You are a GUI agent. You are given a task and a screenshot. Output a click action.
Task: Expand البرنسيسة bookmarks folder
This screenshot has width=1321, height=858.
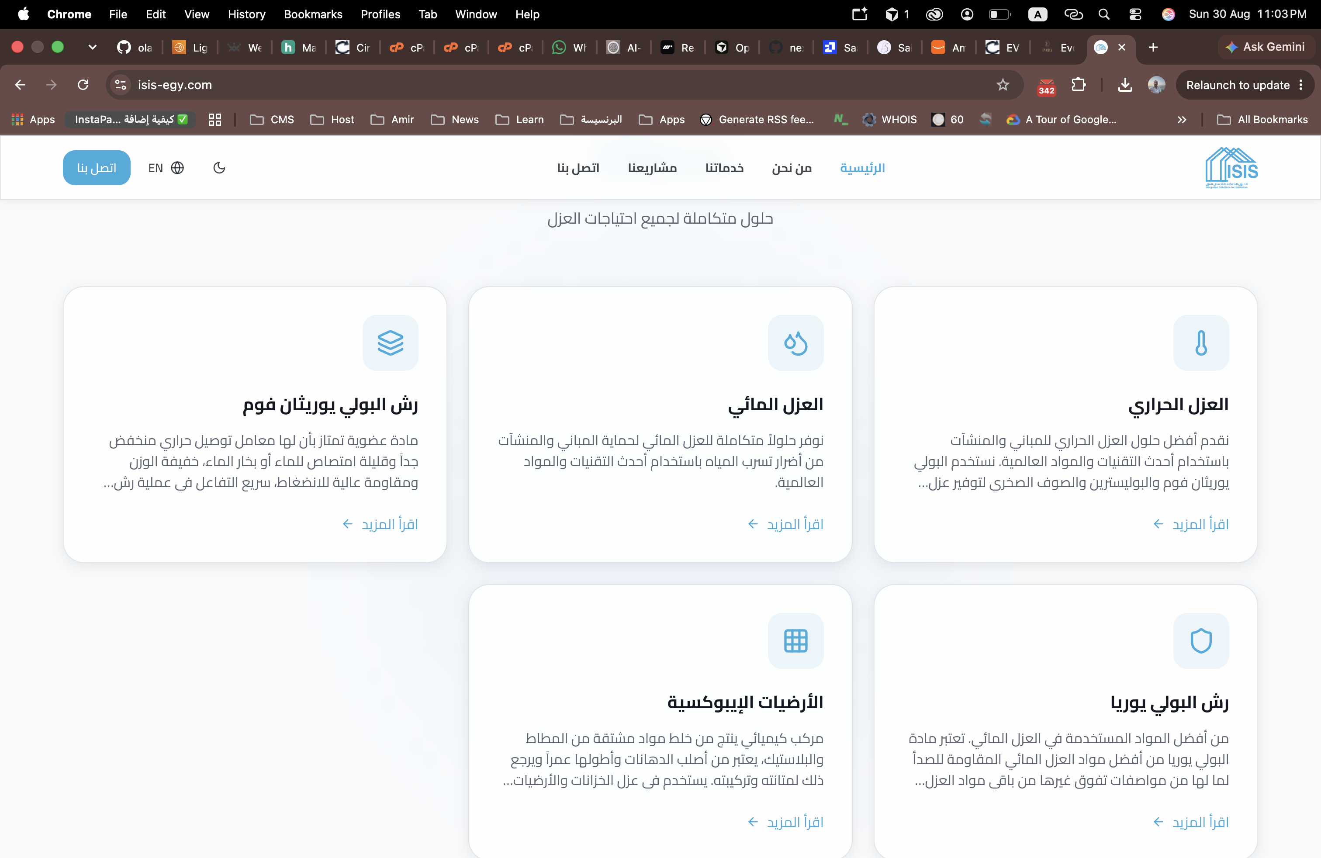(591, 119)
